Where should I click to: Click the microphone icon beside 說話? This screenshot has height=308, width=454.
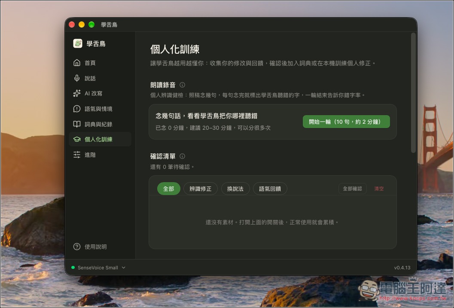77,78
